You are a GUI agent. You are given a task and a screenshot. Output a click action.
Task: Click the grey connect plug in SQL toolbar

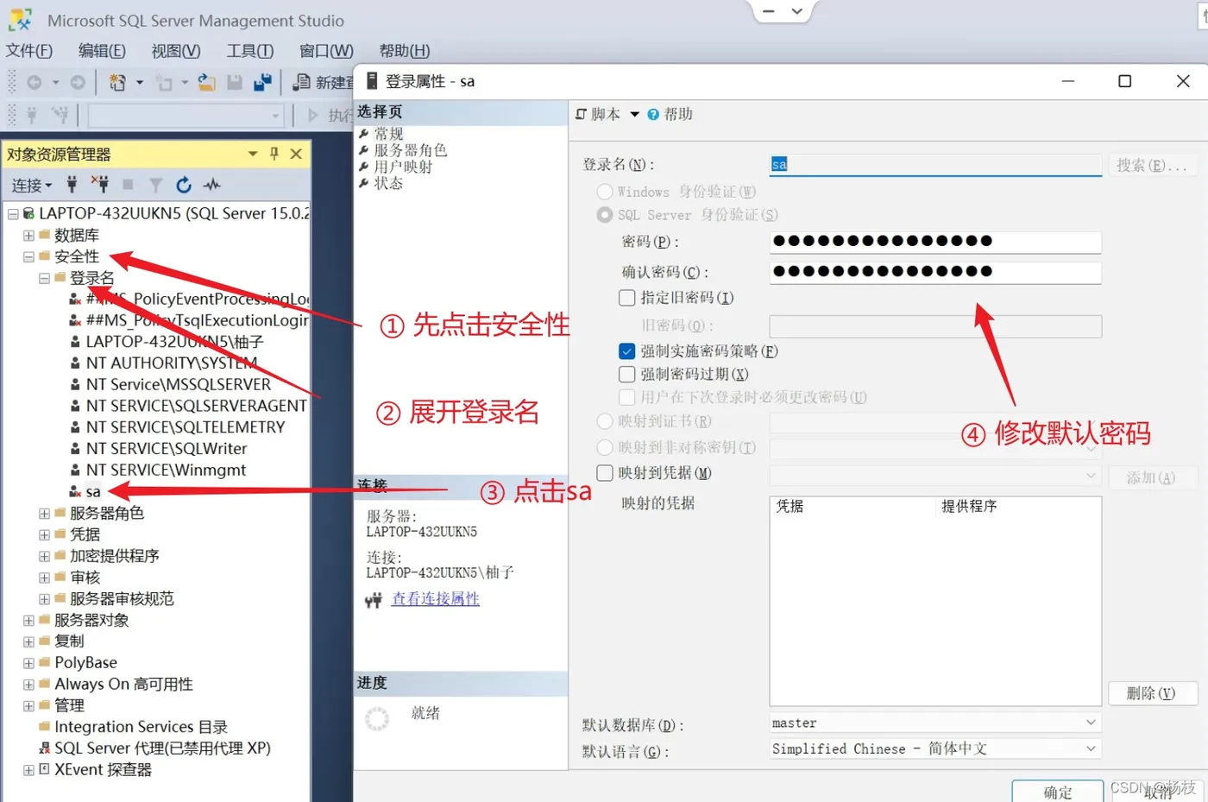[x=32, y=114]
